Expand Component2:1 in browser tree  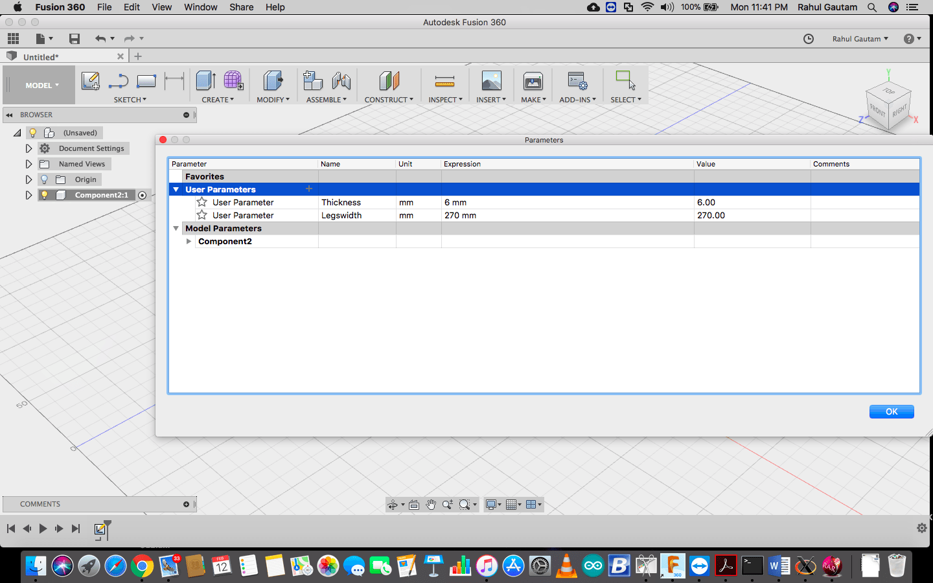tap(29, 195)
